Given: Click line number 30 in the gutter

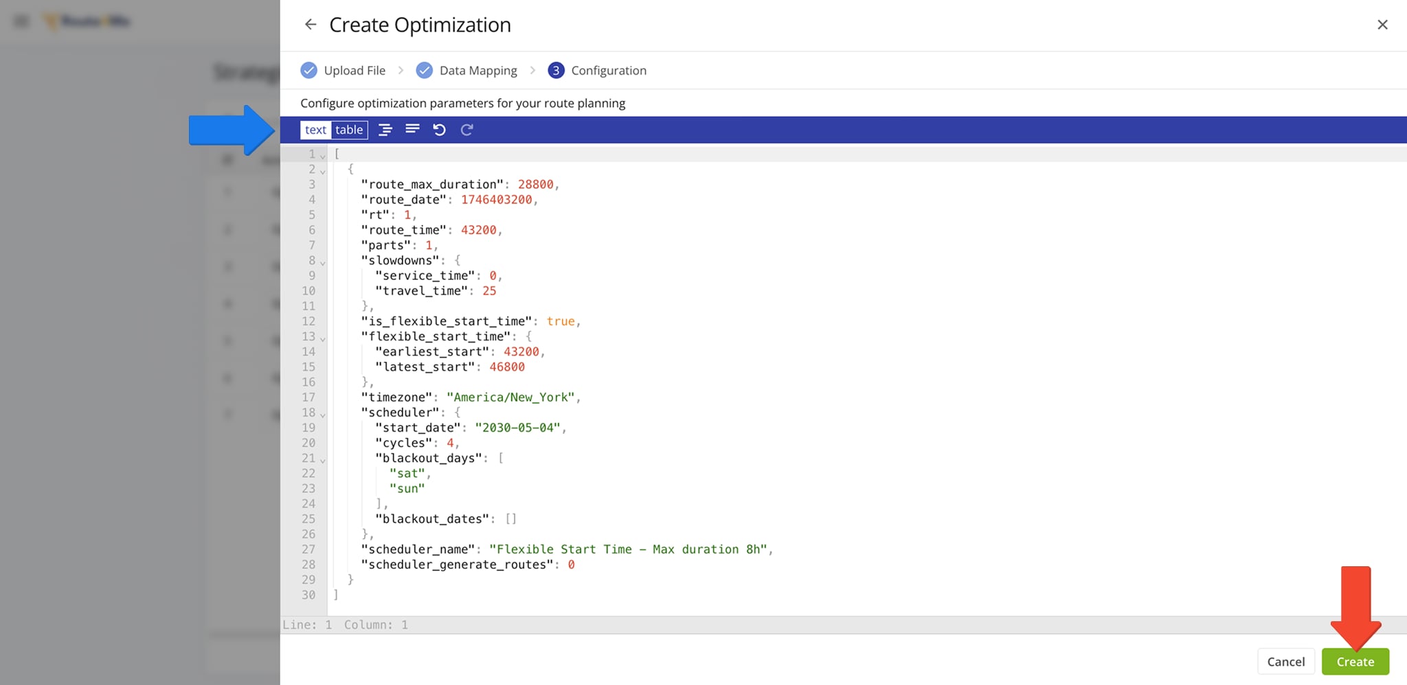Looking at the screenshot, I should click(x=308, y=594).
